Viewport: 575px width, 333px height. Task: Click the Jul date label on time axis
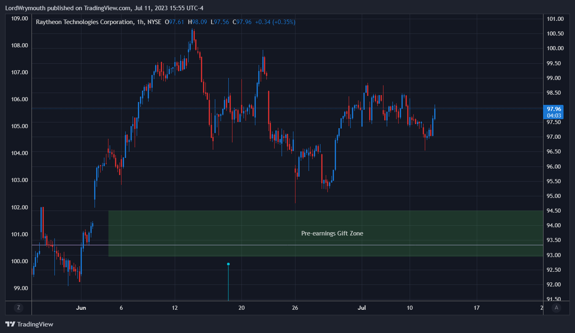[362, 307]
